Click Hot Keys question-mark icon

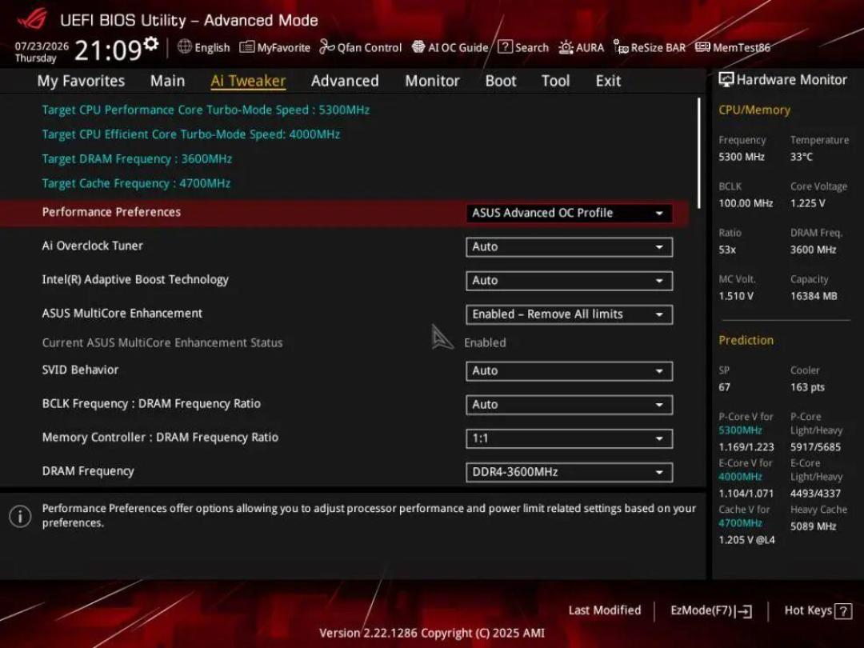[843, 611]
